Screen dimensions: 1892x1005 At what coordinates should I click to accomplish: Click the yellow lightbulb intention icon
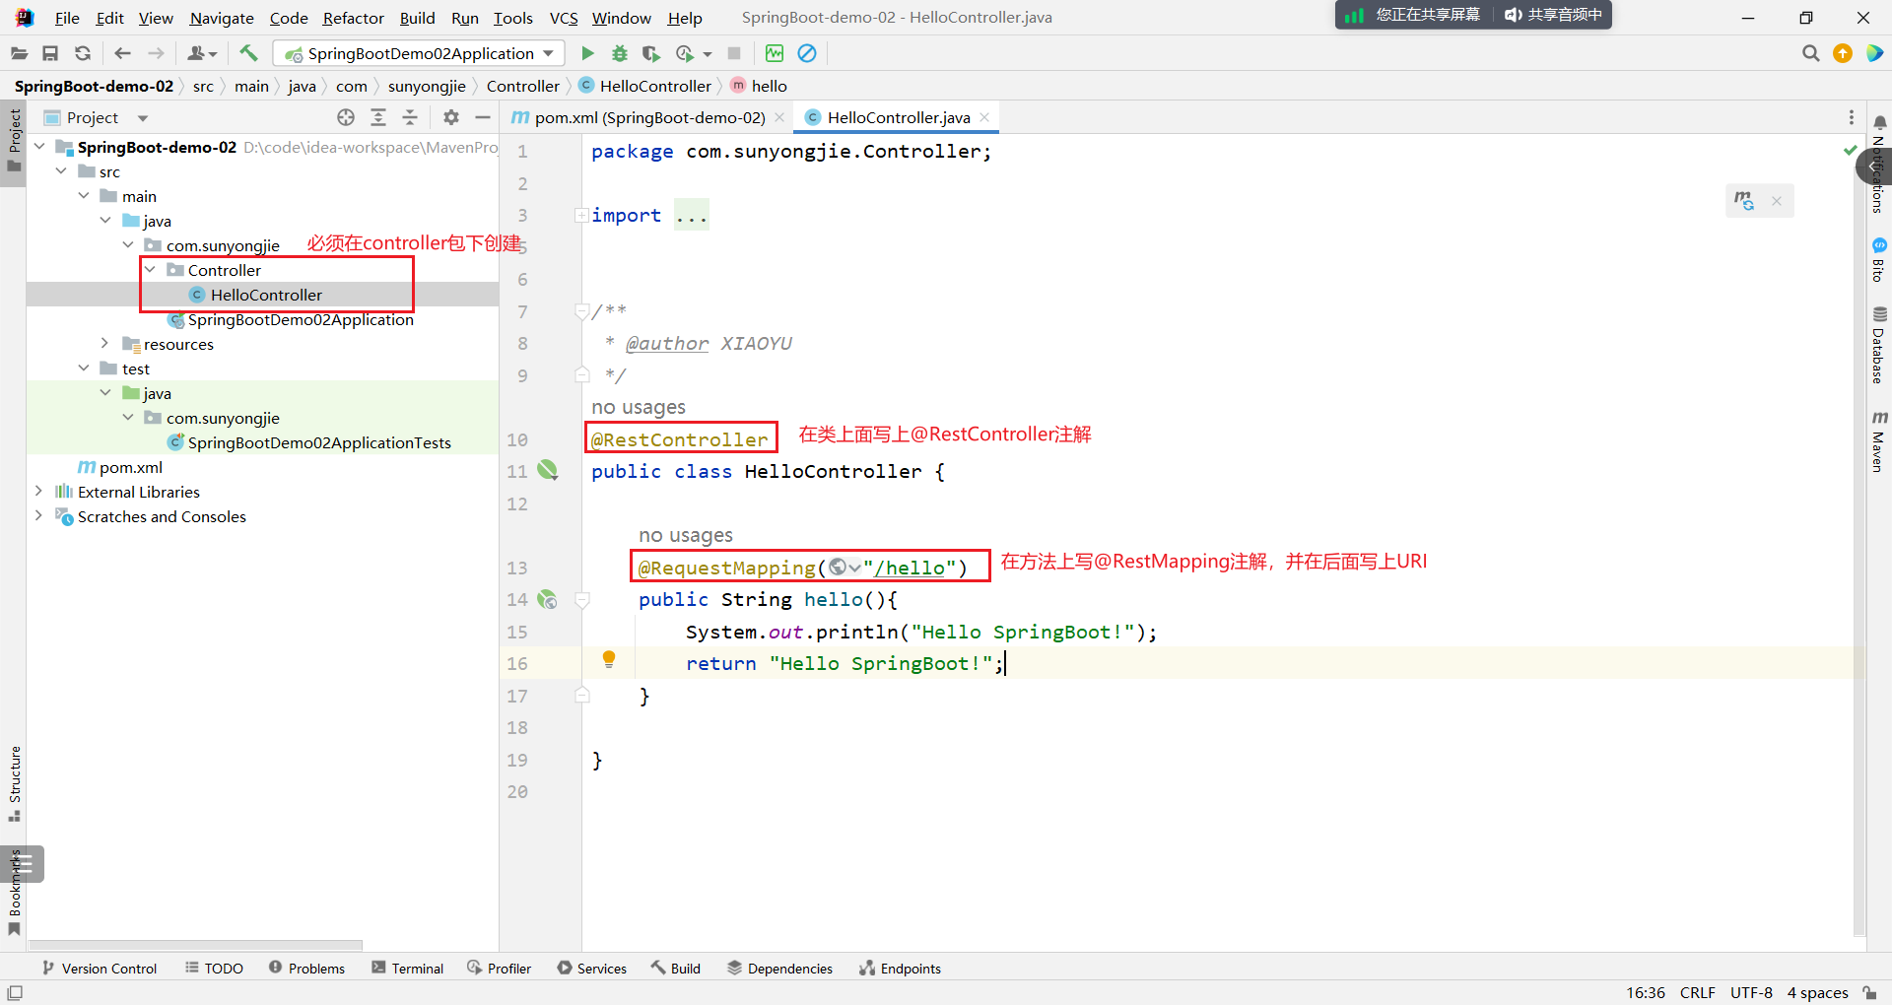click(x=609, y=659)
